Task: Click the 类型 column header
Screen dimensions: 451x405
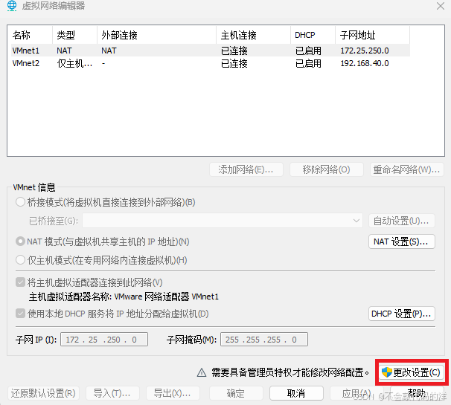Action: tap(74, 35)
